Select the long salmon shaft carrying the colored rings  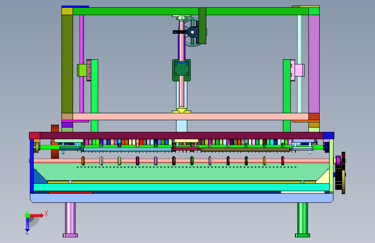point(181,161)
